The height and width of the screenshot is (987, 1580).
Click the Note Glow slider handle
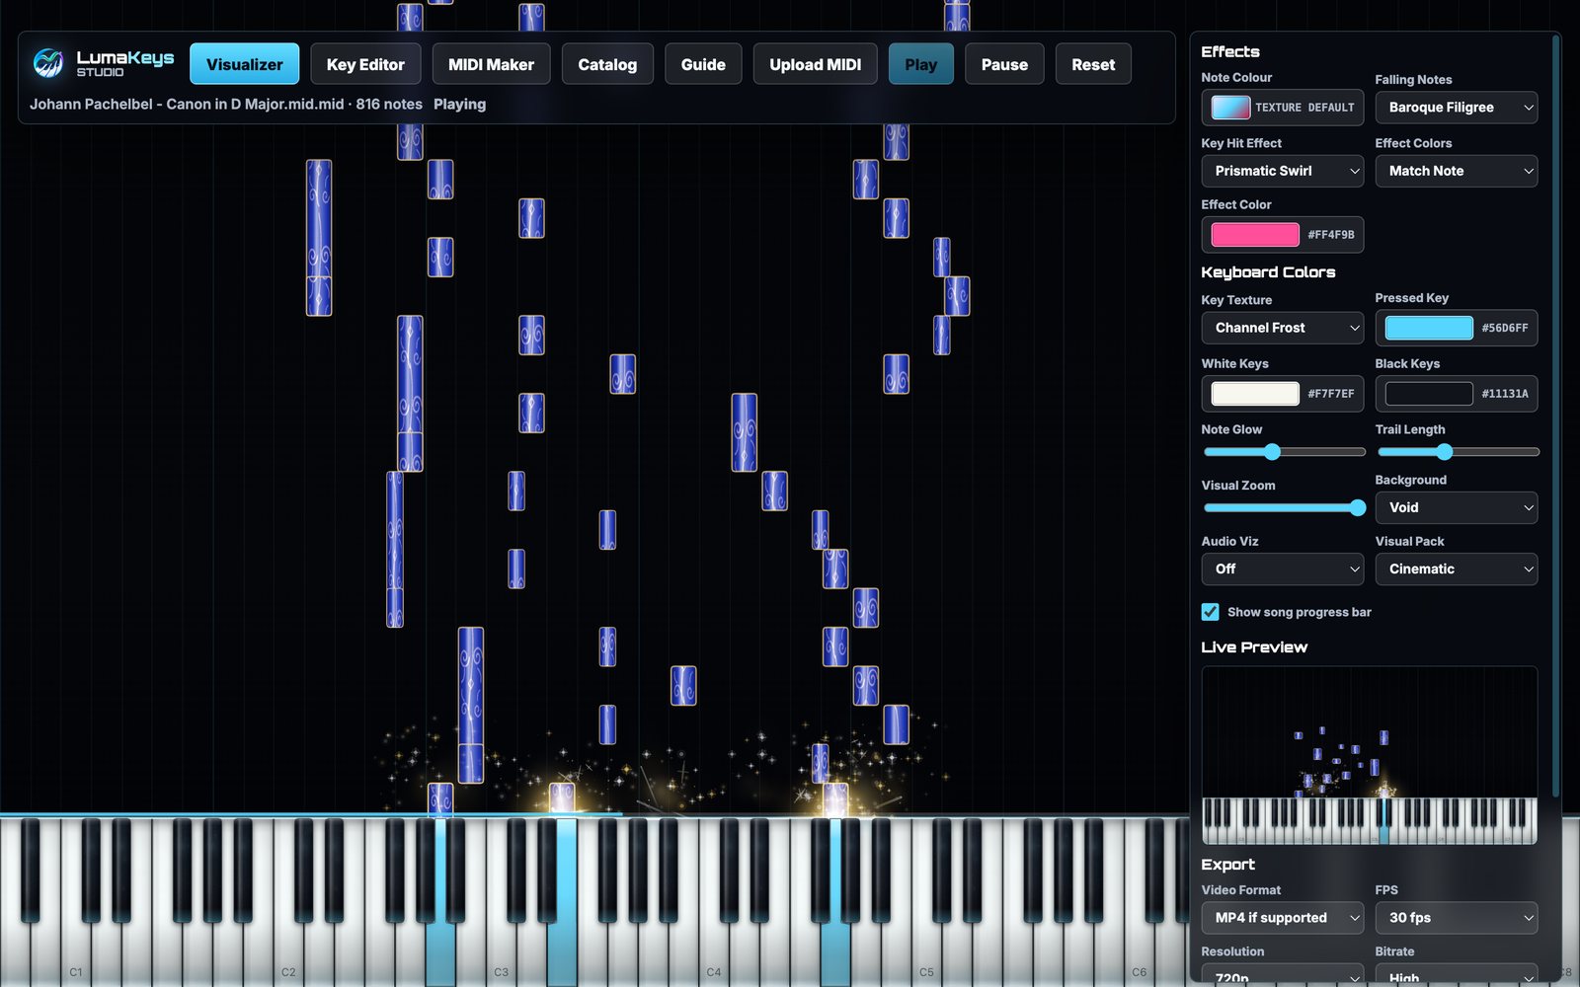coord(1272,452)
